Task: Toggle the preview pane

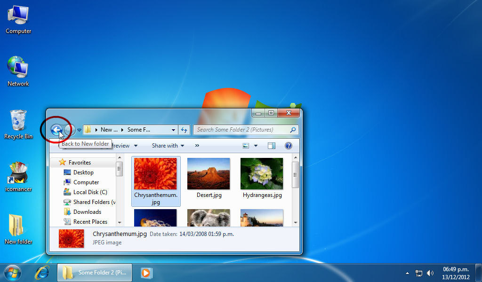Action: point(272,146)
